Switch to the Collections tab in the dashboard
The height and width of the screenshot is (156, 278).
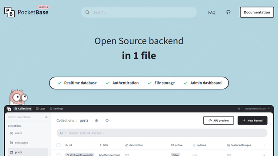coord(23,109)
